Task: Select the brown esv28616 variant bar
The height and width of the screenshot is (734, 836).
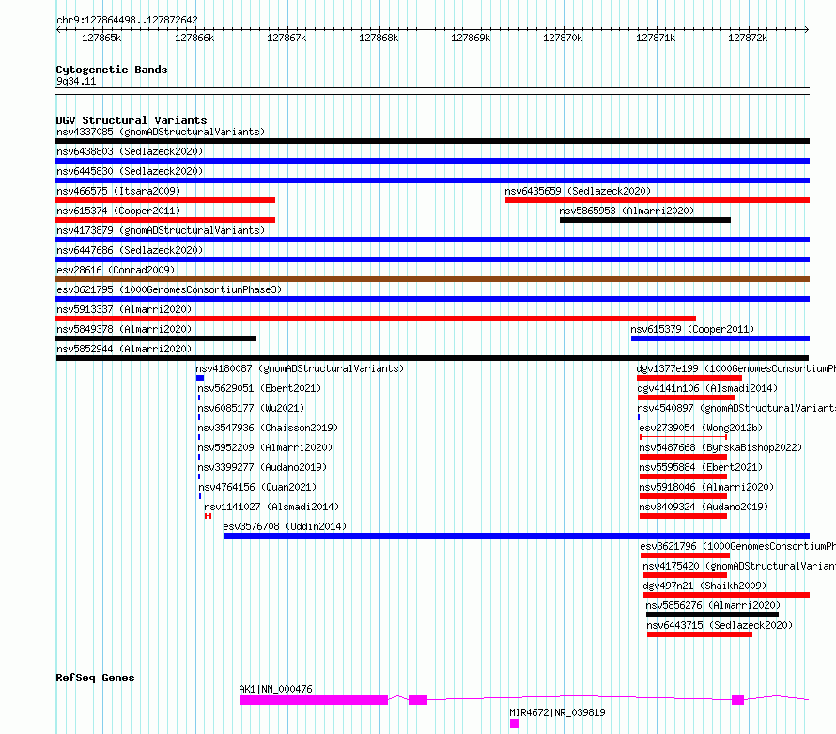Action: [x=432, y=279]
